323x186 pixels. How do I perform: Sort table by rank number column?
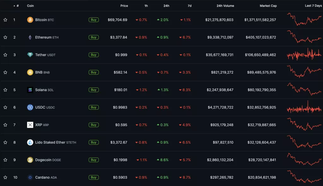pos(16,6)
